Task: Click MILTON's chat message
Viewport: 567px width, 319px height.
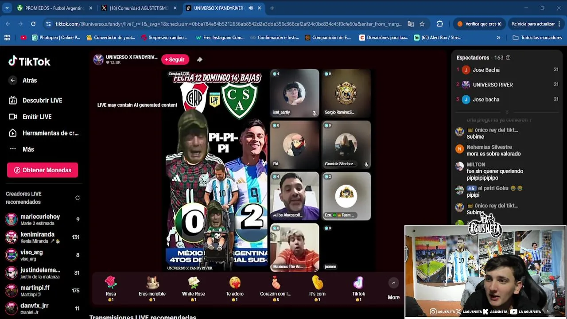Action: [x=494, y=171]
